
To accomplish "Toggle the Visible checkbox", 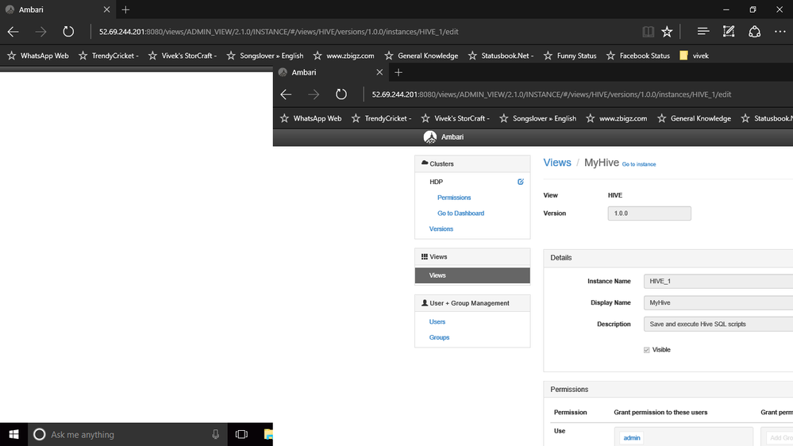I will [x=646, y=350].
